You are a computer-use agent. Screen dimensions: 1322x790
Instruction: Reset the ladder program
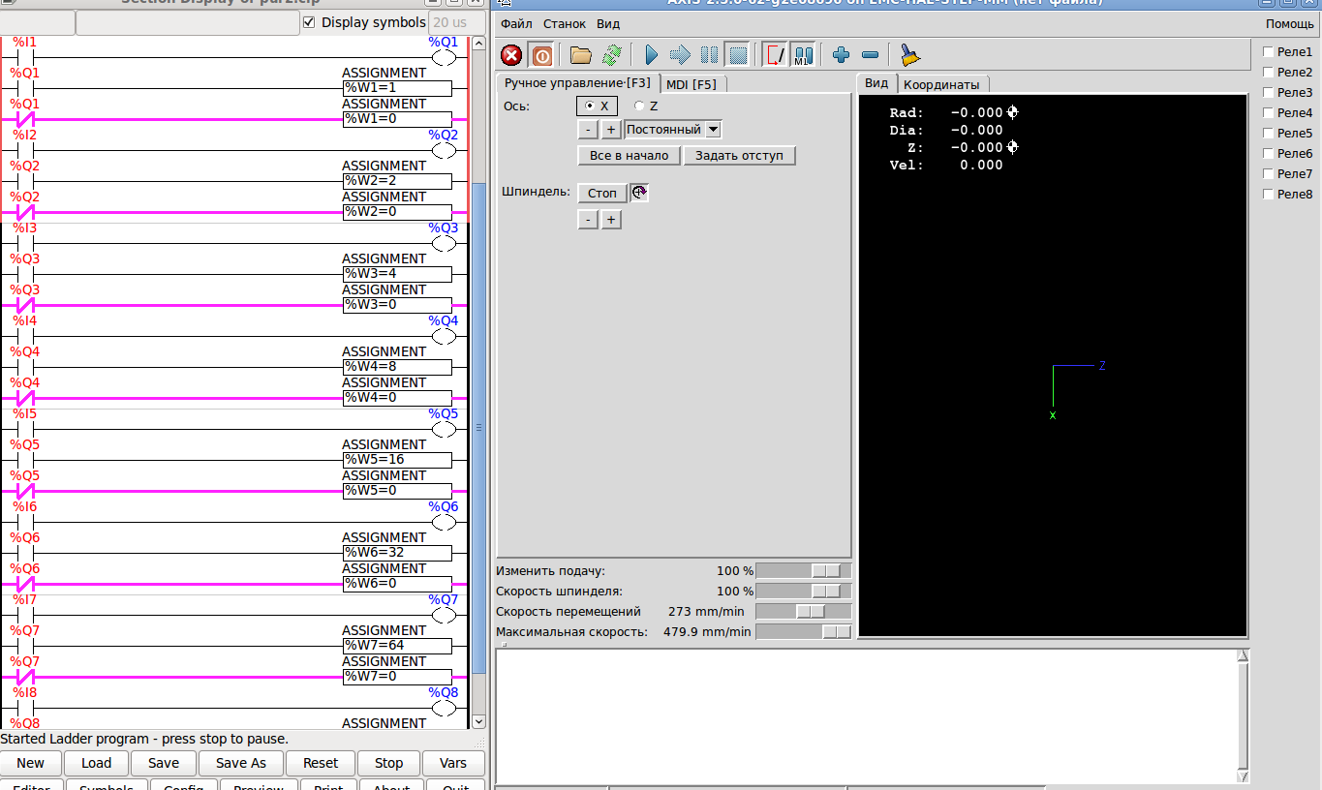(321, 763)
